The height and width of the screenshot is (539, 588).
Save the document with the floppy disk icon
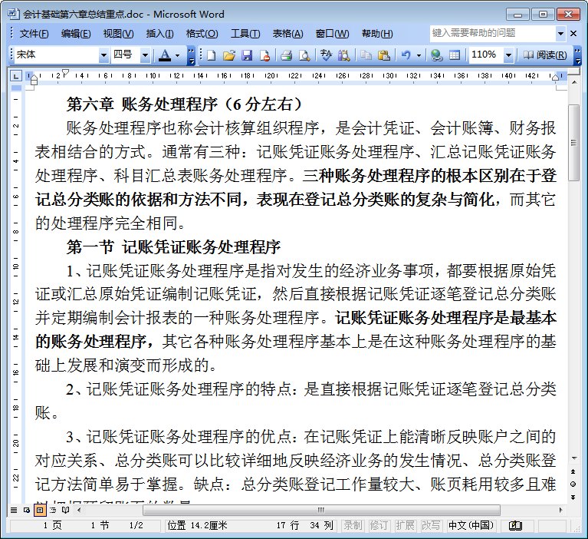pos(247,55)
